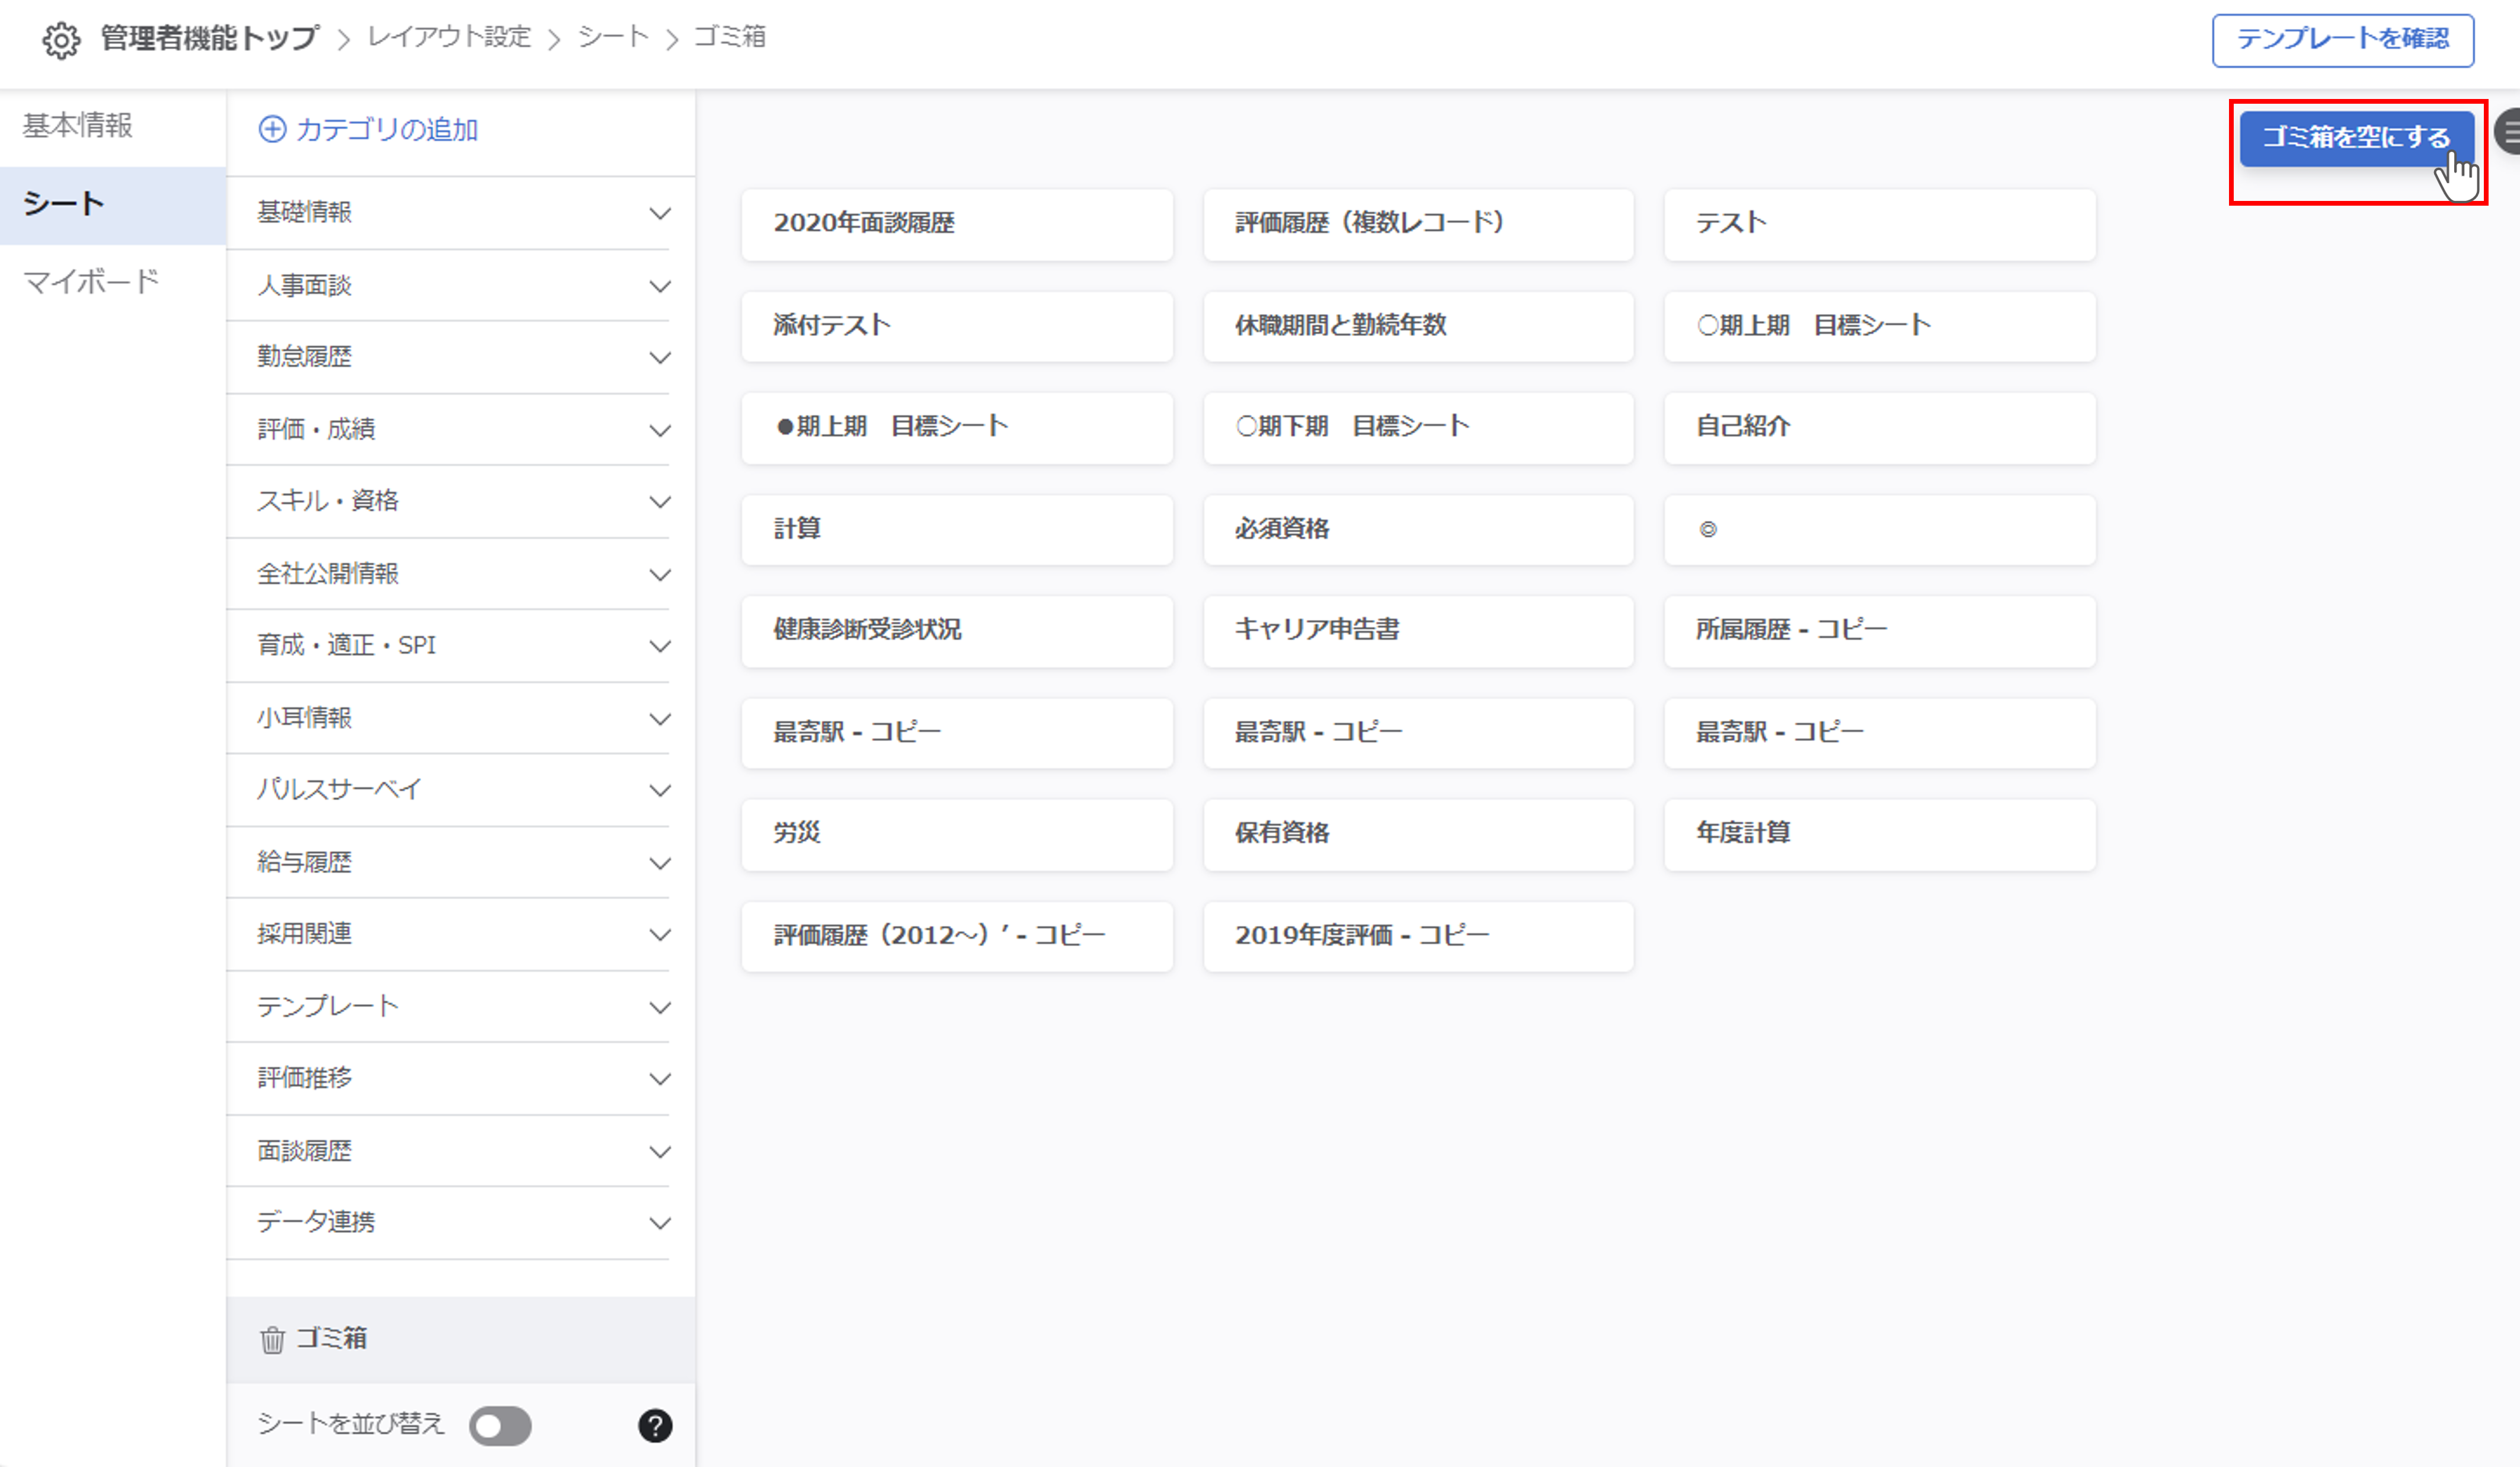Click the テンプレートを確認 button
The height and width of the screenshot is (1467, 2520).
coord(2342,40)
